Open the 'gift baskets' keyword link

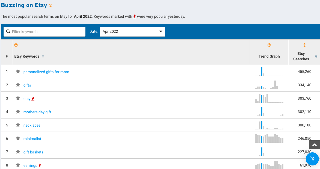click(33, 152)
